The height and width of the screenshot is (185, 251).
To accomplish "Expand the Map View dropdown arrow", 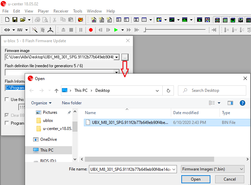I will [165, 20].
